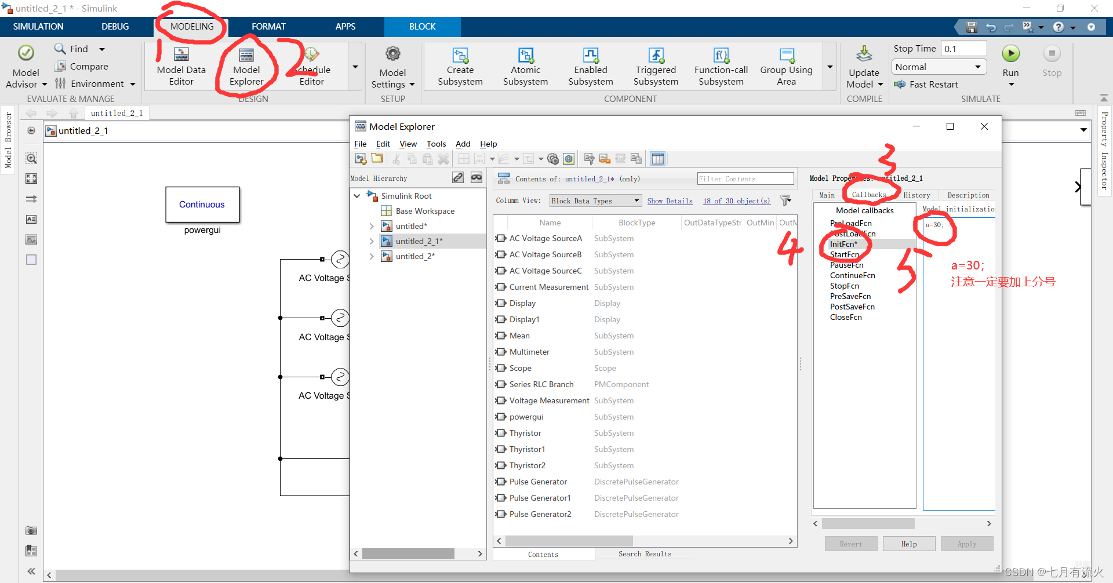Click Compare in the ribbon
The image size is (1113, 583).
point(82,66)
